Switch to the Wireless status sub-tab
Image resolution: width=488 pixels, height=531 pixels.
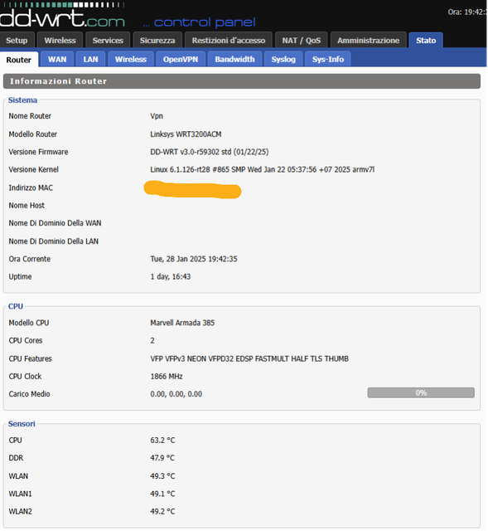131,59
